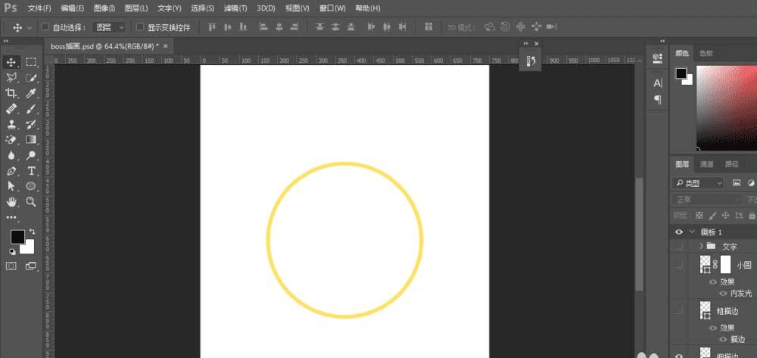Open the 图层 auto-select dropdown
This screenshot has height=358, width=757.
(x=109, y=27)
